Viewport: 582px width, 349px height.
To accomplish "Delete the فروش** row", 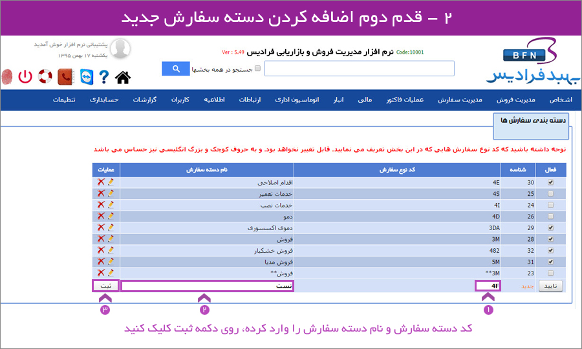I will pyautogui.click(x=101, y=273).
